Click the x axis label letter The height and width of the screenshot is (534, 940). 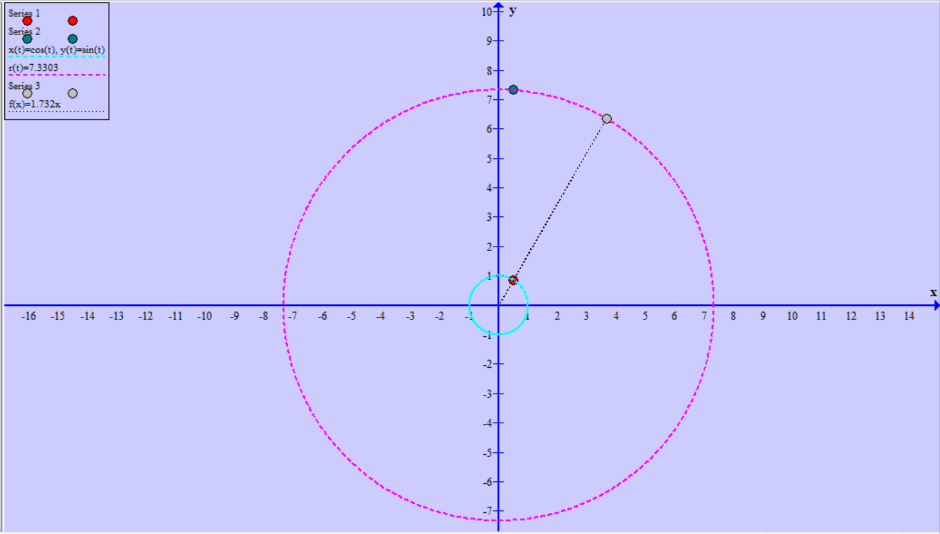933,293
